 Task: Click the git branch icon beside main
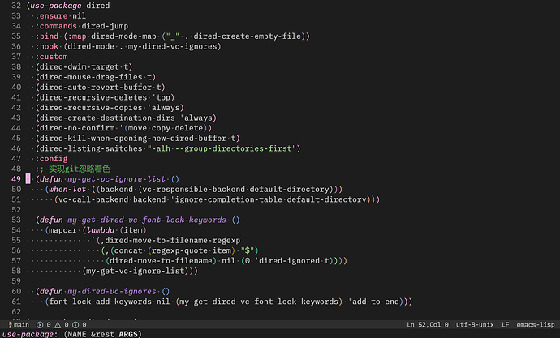tap(11, 324)
